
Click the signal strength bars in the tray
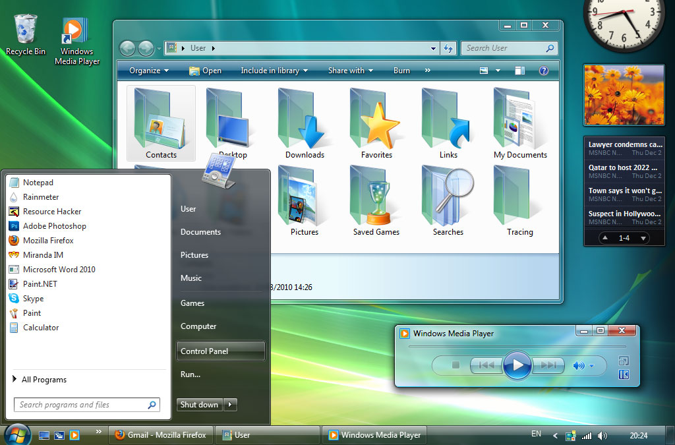click(x=587, y=436)
